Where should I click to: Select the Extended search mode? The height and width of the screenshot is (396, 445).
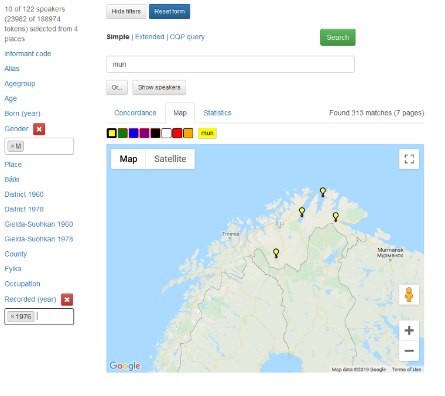click(149, 37)
